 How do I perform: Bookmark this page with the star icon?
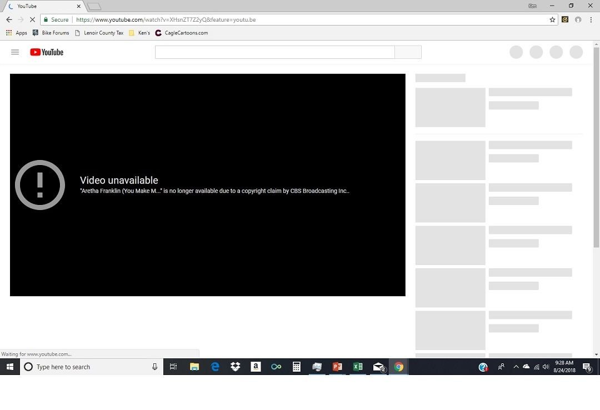point(552,19)
